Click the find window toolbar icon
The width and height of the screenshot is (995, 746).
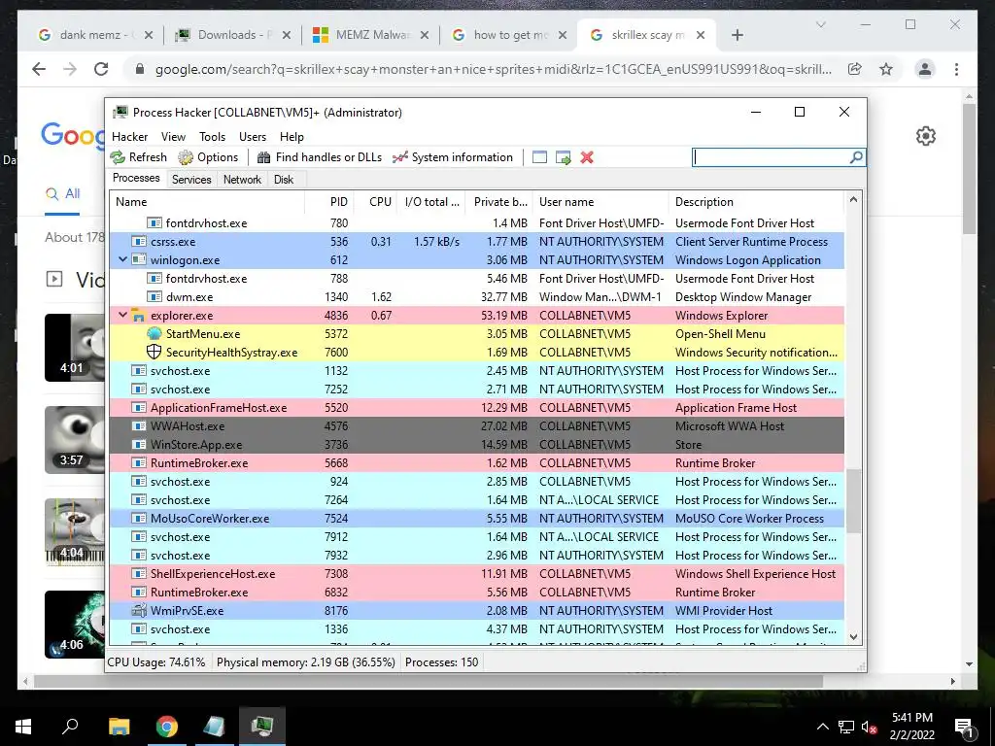pos(539,157)
